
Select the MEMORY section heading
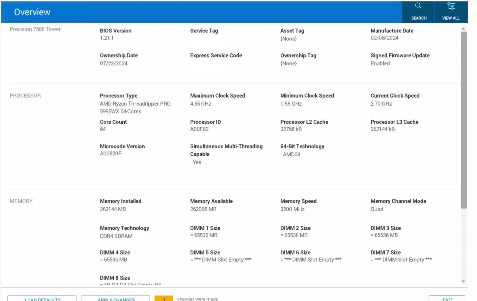pyautogui.click(x=21, y=201)
